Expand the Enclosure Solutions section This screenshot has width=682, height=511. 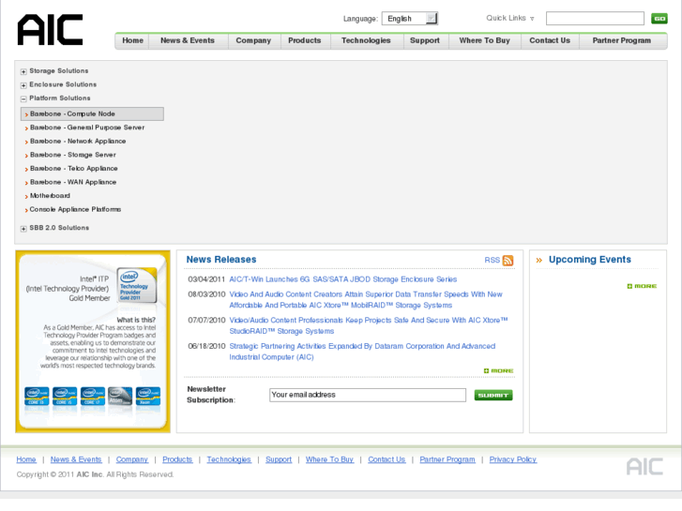[x=23, y=85]
